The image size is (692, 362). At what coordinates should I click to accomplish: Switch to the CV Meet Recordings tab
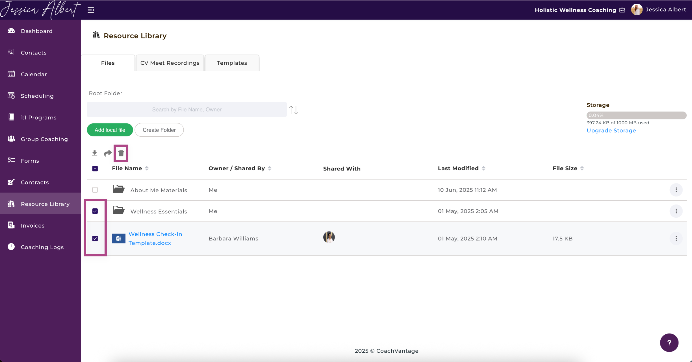(170, 63)
